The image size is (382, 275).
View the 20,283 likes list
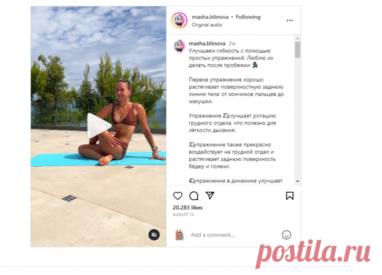188,207
